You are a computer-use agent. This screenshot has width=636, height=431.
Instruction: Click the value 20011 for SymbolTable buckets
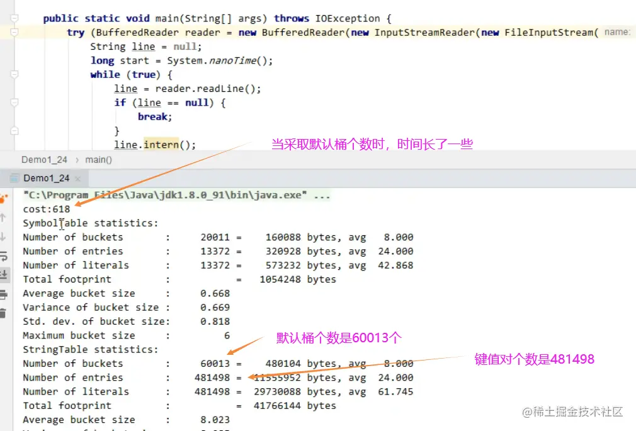click(x=215, y=237)
